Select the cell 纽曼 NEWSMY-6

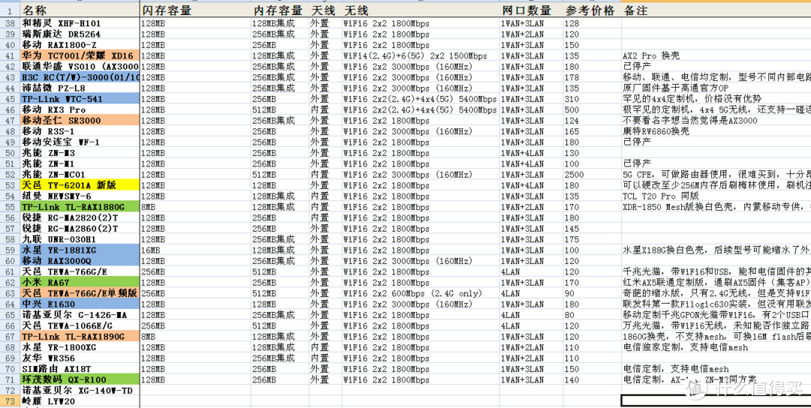click(x=80, y=196)
